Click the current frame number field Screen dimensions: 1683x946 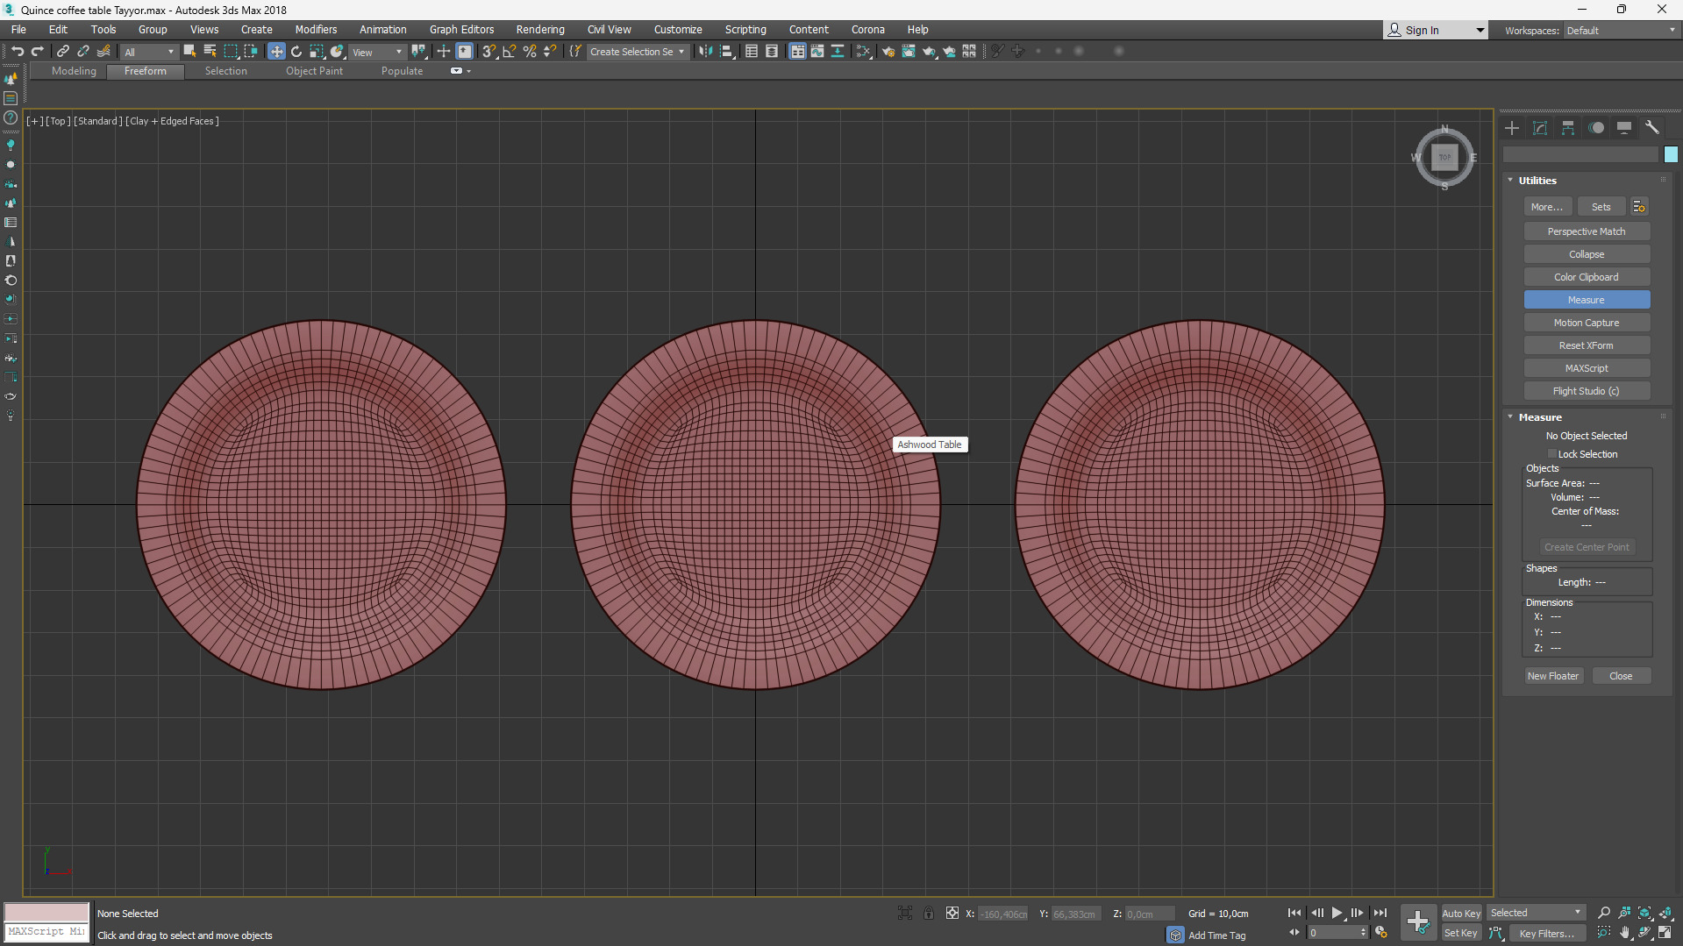coord(1333,933)
